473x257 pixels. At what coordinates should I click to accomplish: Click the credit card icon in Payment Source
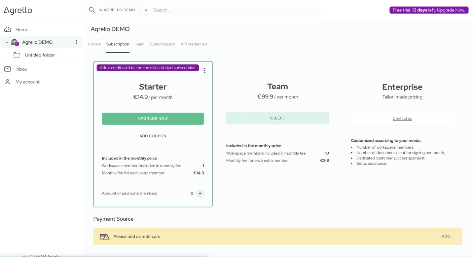click(x=104, y=237)
